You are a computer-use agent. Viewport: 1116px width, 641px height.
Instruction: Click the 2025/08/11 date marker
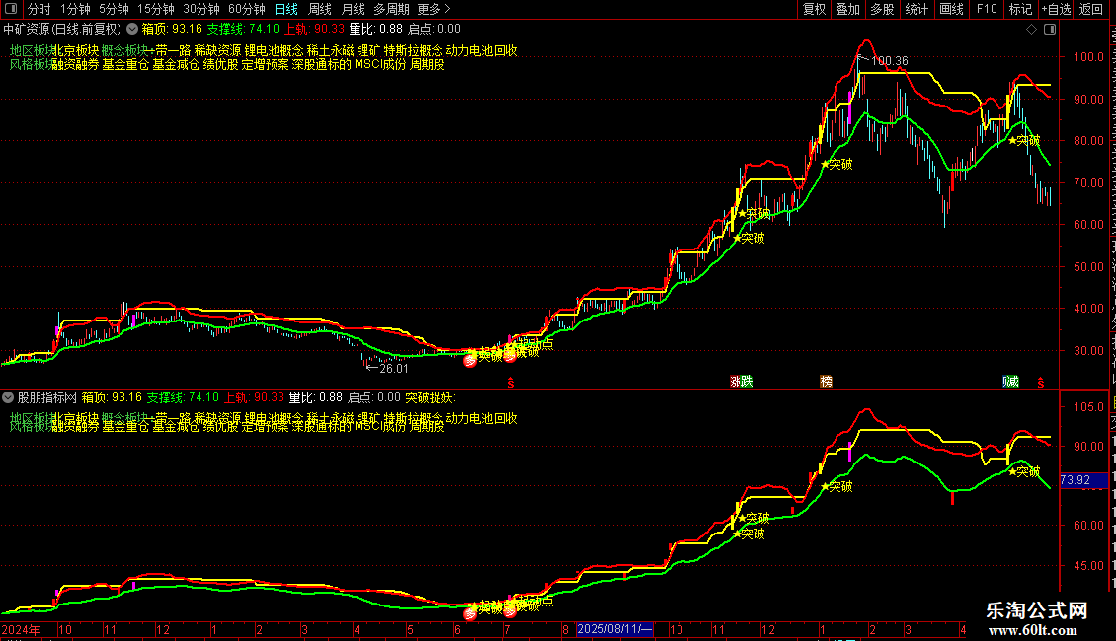pos(614,629)
